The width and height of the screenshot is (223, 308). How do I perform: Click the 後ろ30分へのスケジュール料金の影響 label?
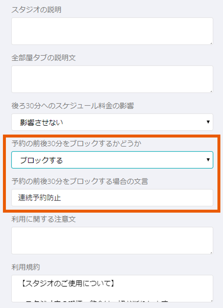(x=73, y=106)
